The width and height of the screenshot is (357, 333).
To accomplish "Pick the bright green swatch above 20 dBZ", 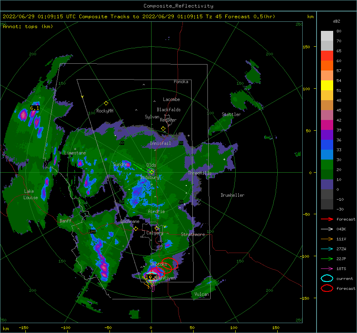I will click(x=327, y=165).
